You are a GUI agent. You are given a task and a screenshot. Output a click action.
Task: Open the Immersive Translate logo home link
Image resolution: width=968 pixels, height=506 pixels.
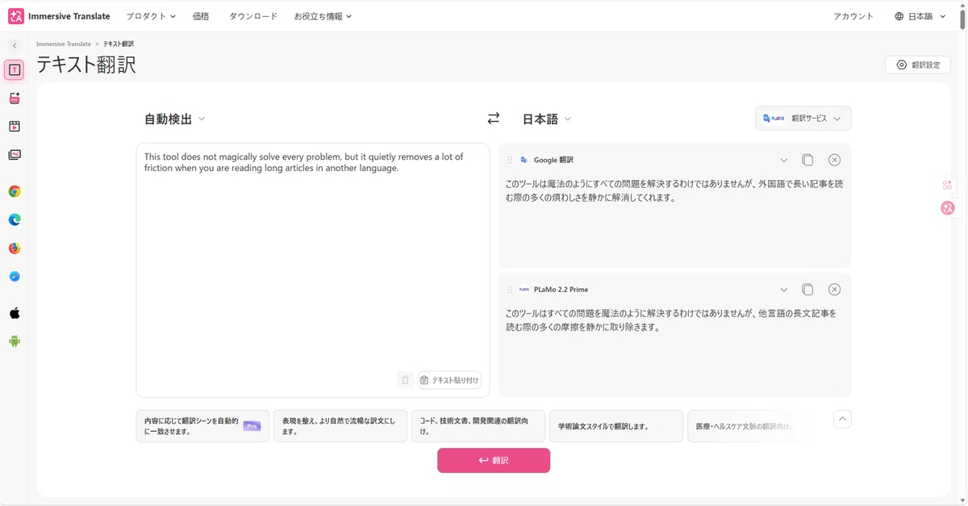(59, 16)
